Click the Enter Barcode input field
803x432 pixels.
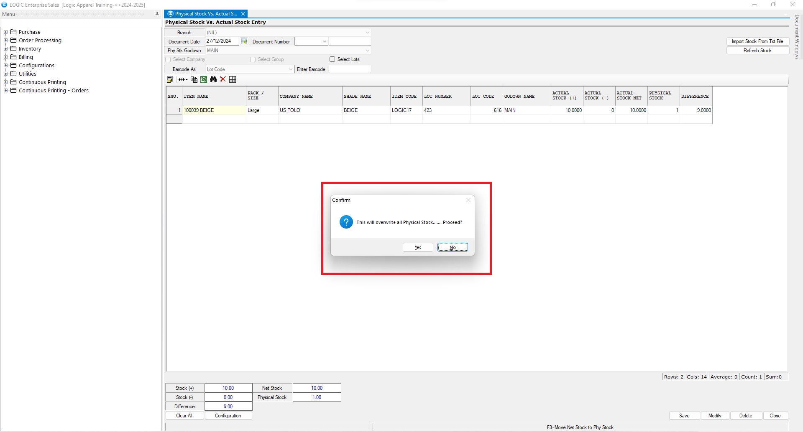click(x=350, y=69)
